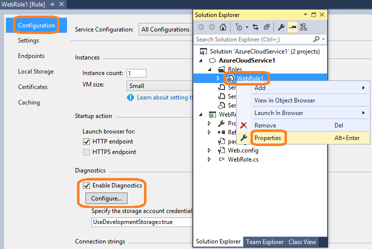Expand the Properties node under web project
The height and width of the screenshot is (249, 372).
pyautogui.click(x=209, y=123)
